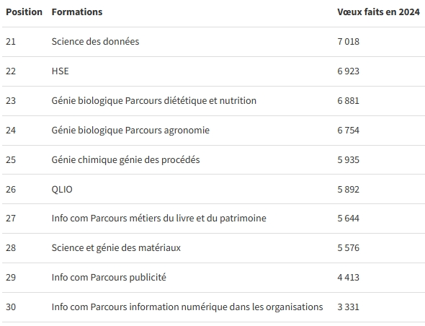
Task: Click Génie biologique Parcours agronomie
Action: click(x=130, y=131)
